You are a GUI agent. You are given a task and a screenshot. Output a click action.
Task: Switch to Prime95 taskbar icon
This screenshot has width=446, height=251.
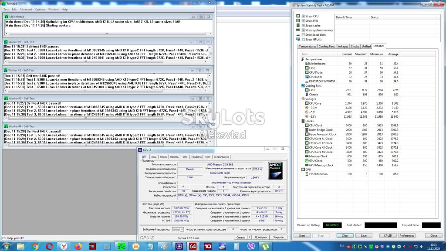point(122,246)
